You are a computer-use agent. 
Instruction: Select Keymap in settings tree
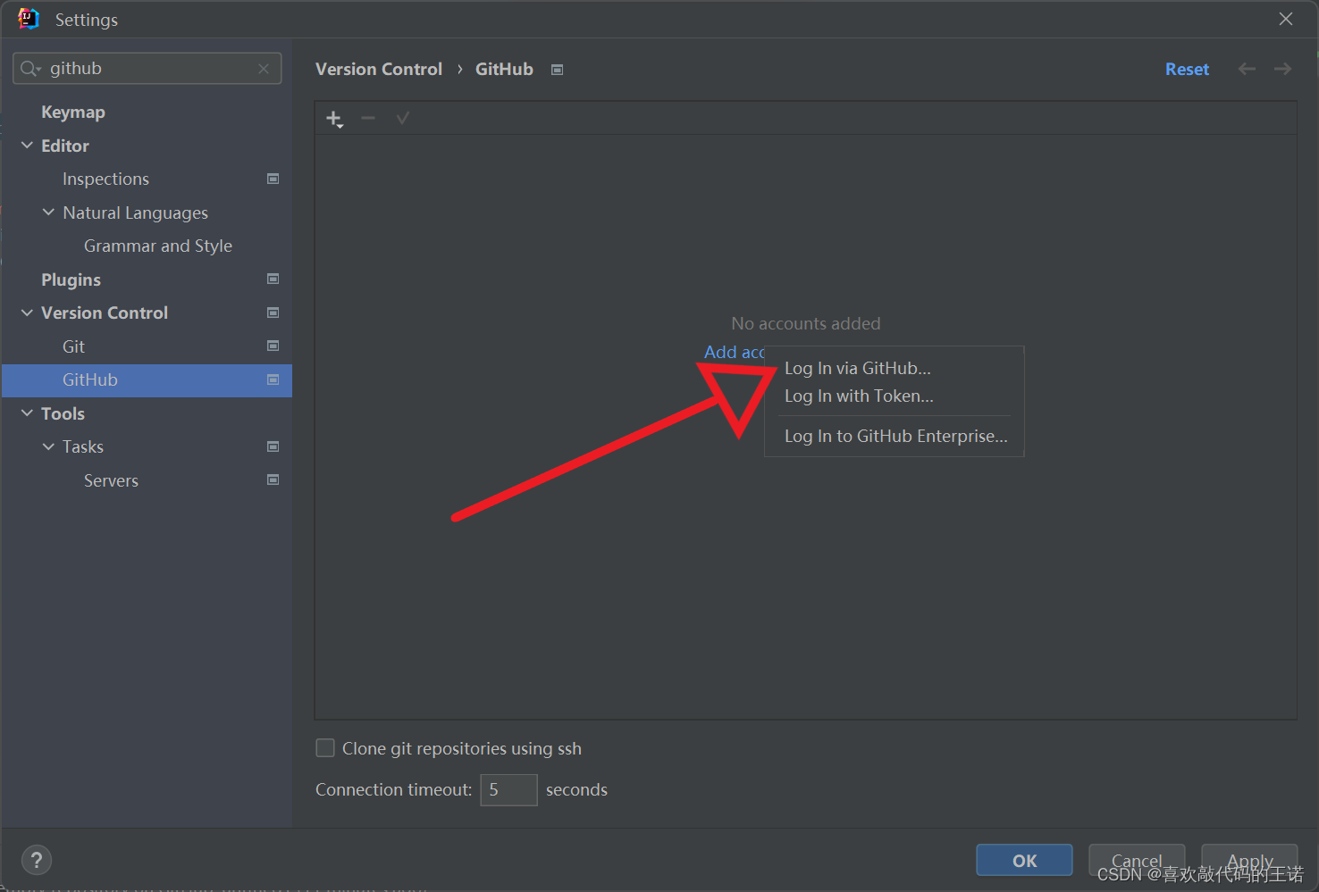click(x=73, y=112)
